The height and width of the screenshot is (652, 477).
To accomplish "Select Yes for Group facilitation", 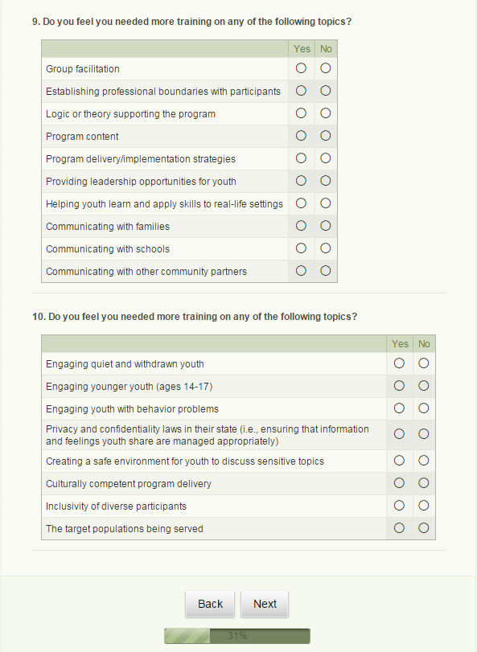I will [x=301, y=68].
